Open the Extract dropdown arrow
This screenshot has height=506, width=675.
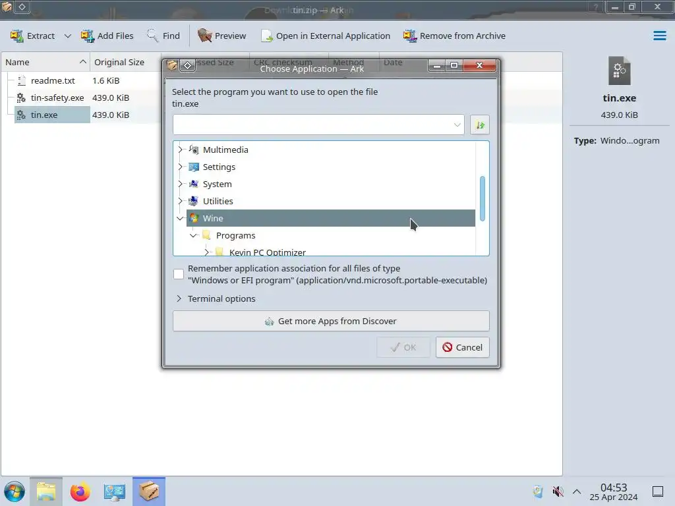(x=68, y=36)
